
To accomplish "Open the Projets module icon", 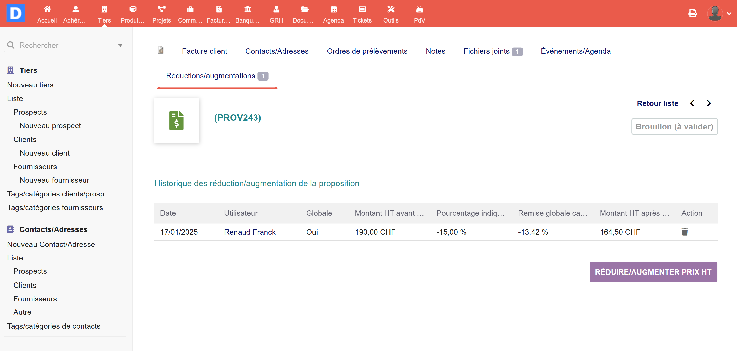I will tap(161, 9).
